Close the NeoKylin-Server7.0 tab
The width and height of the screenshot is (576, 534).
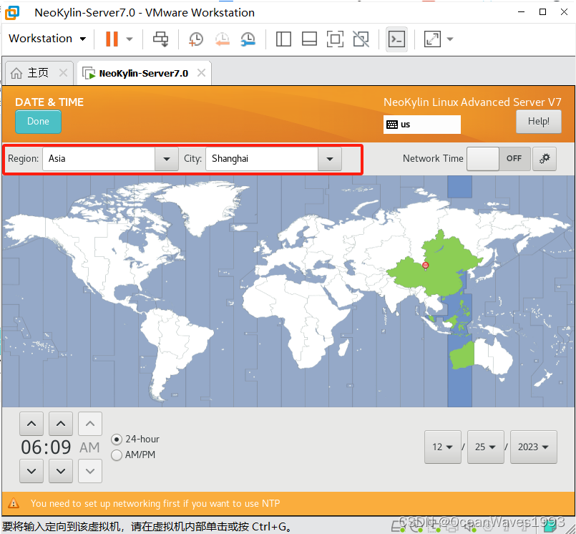pos(201,73)
